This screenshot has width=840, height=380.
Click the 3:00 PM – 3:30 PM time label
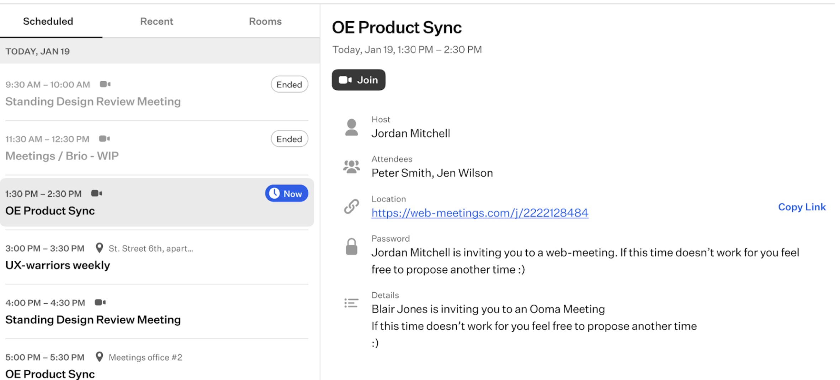[45, 248]
